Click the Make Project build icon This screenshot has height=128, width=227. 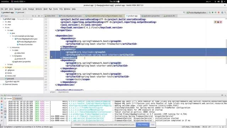[184, 13]
